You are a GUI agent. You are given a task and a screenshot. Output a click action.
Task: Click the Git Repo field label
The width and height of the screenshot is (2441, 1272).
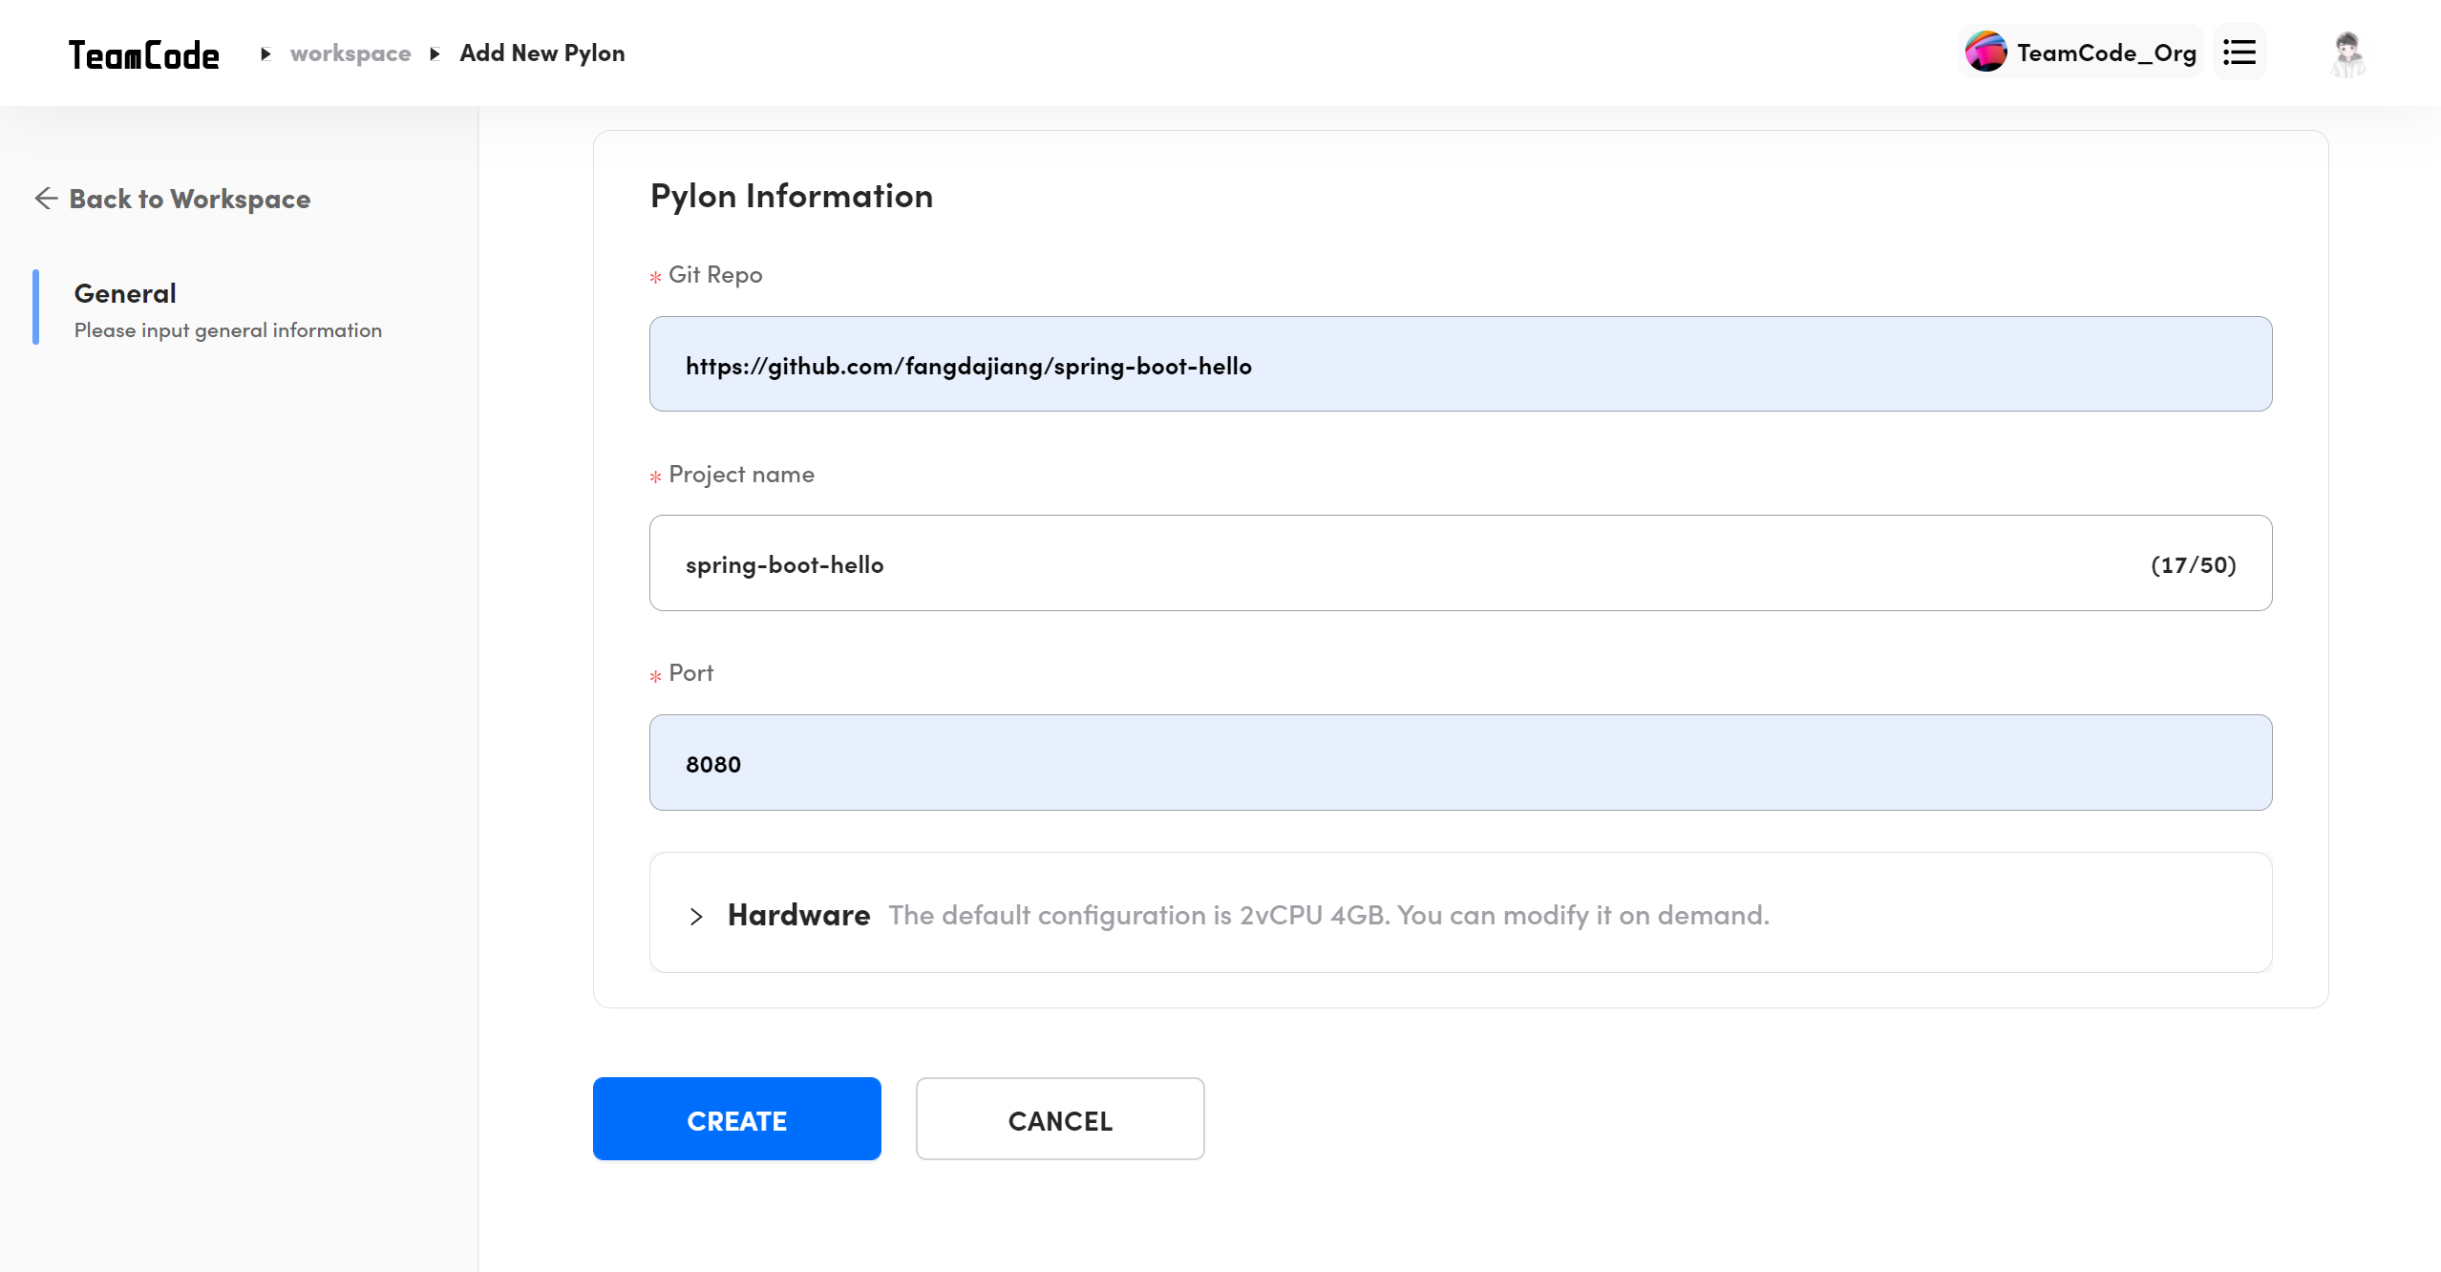point(715,275)
